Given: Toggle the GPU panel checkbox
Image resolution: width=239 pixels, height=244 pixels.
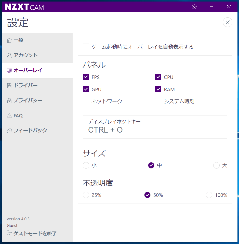Looking at the screenshot, I should (86, 89).
